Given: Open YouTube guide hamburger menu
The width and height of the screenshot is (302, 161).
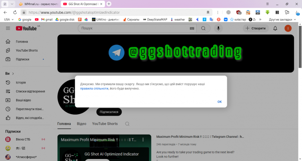Looking at the screenshot, I should pos(8,28).
